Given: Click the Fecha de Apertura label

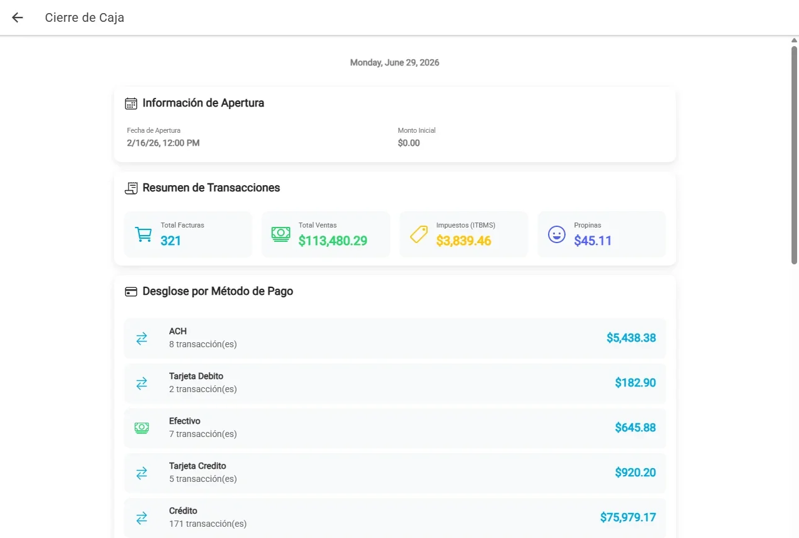Looking at the screenshot, I should point(154,131).
